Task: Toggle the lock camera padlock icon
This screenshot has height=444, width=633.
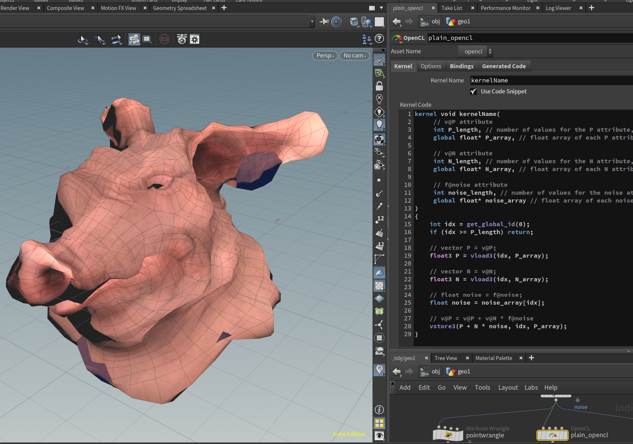Action: (379, 86)
